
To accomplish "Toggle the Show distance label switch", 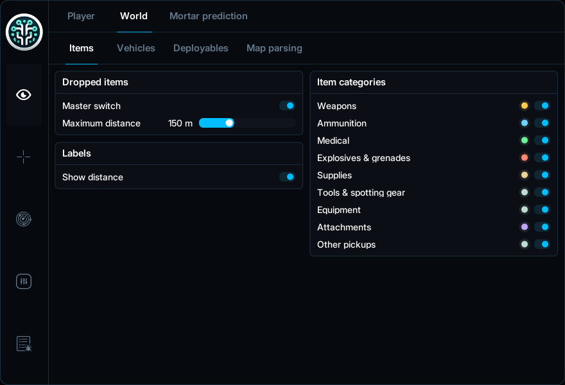I will 287,177.
